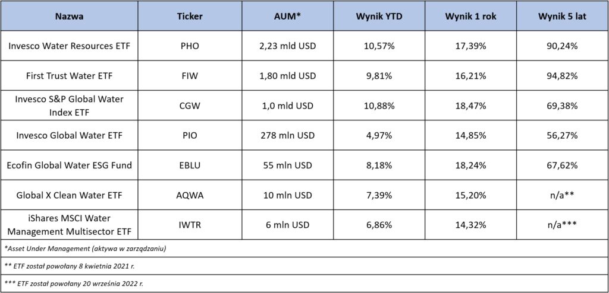Click the Nazwa column header
Viewport: 609px width, 293px height.
pyautogui.click(x=69, y=16)
